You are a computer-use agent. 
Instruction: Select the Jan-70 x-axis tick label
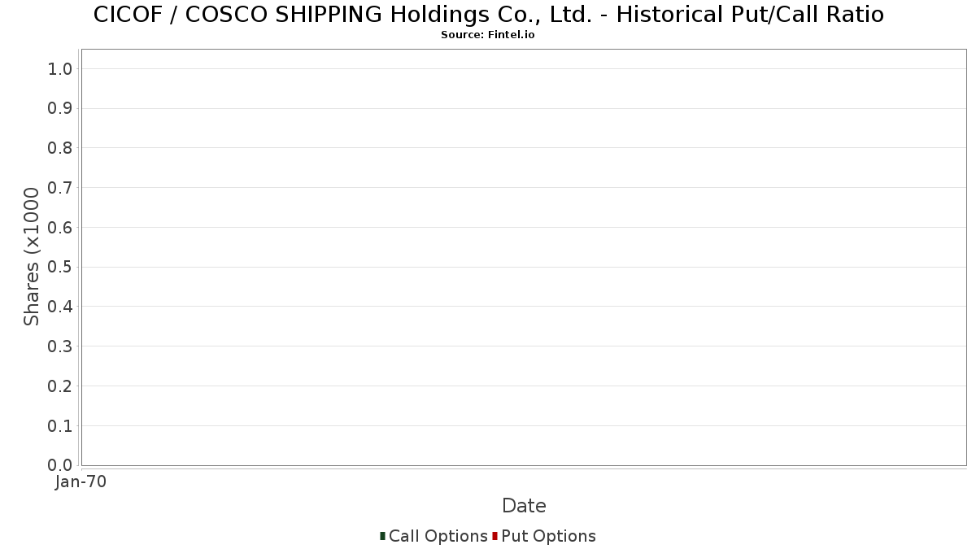click(81, 482)
